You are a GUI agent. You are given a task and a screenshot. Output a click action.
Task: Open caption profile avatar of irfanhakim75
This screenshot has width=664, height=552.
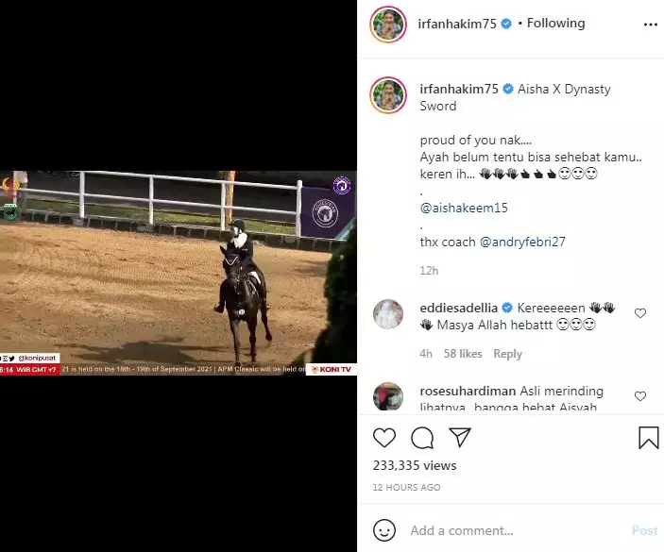tap(388, 95)
